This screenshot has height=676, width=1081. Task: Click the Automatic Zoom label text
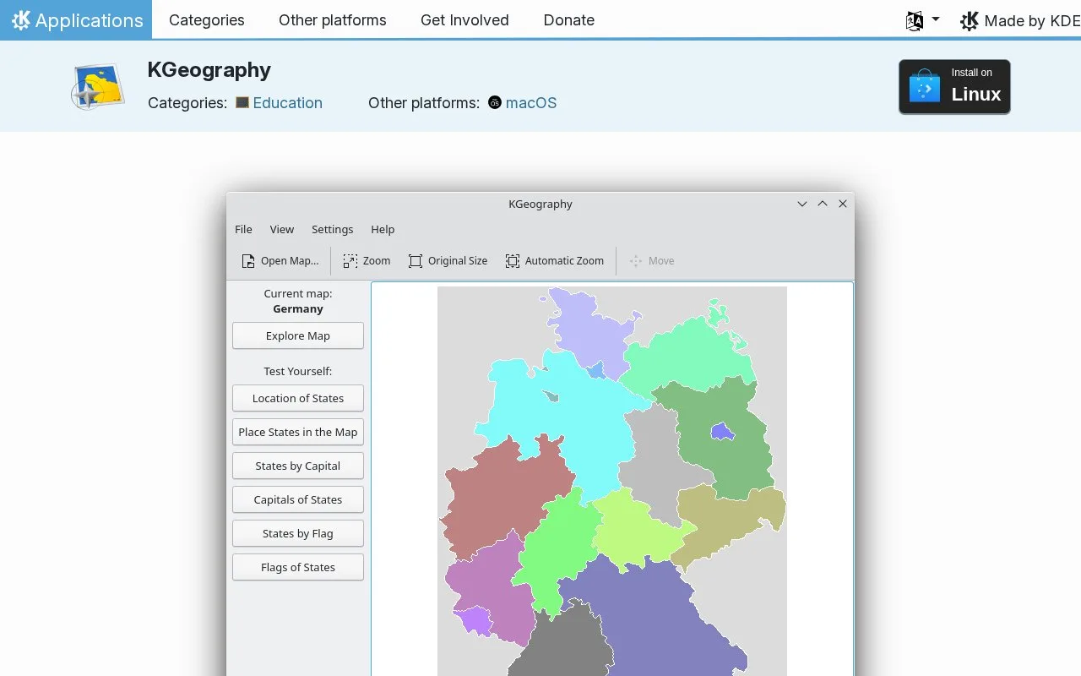564,261
